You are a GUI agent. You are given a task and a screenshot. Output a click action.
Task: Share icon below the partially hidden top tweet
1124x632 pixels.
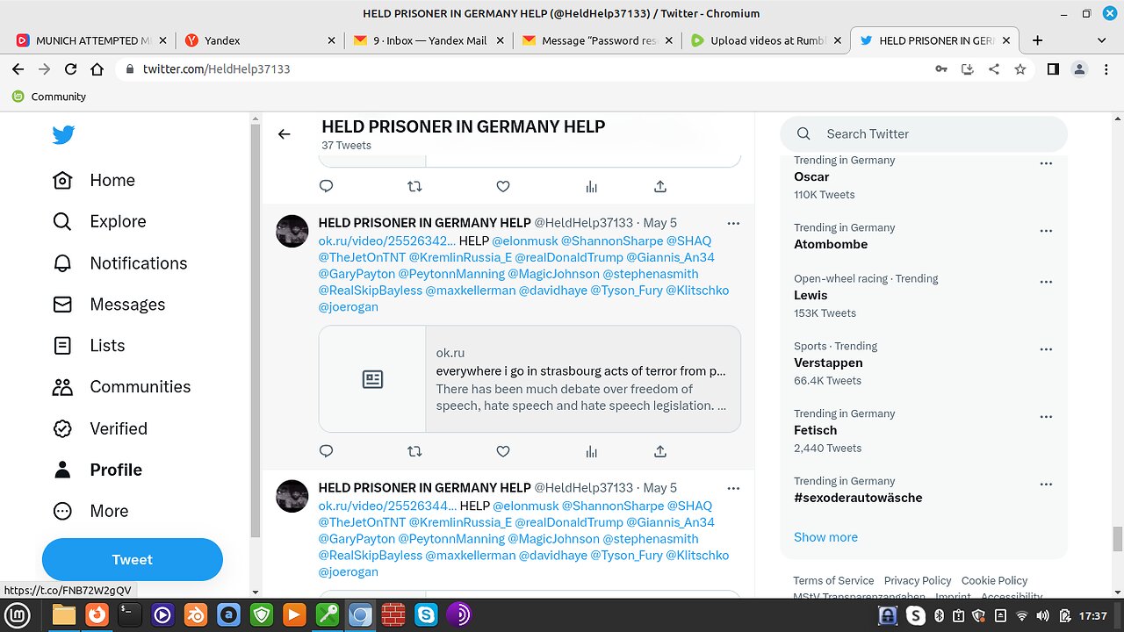(660, 186)
